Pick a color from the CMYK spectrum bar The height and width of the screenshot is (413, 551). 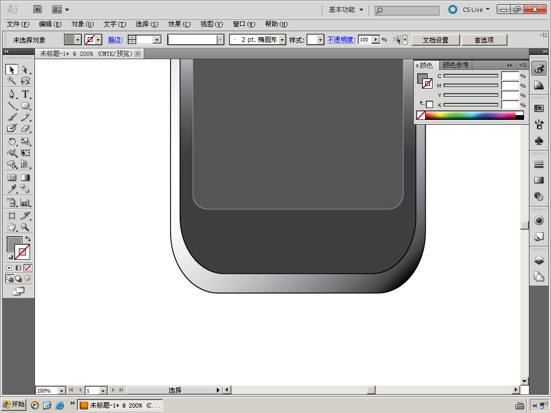point(468,115)
